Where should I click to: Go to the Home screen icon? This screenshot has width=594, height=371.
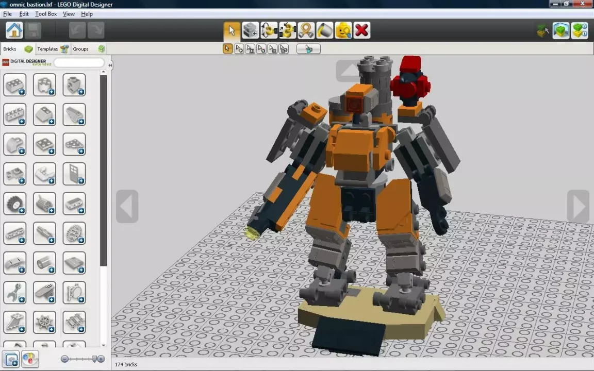pos(14,30)
